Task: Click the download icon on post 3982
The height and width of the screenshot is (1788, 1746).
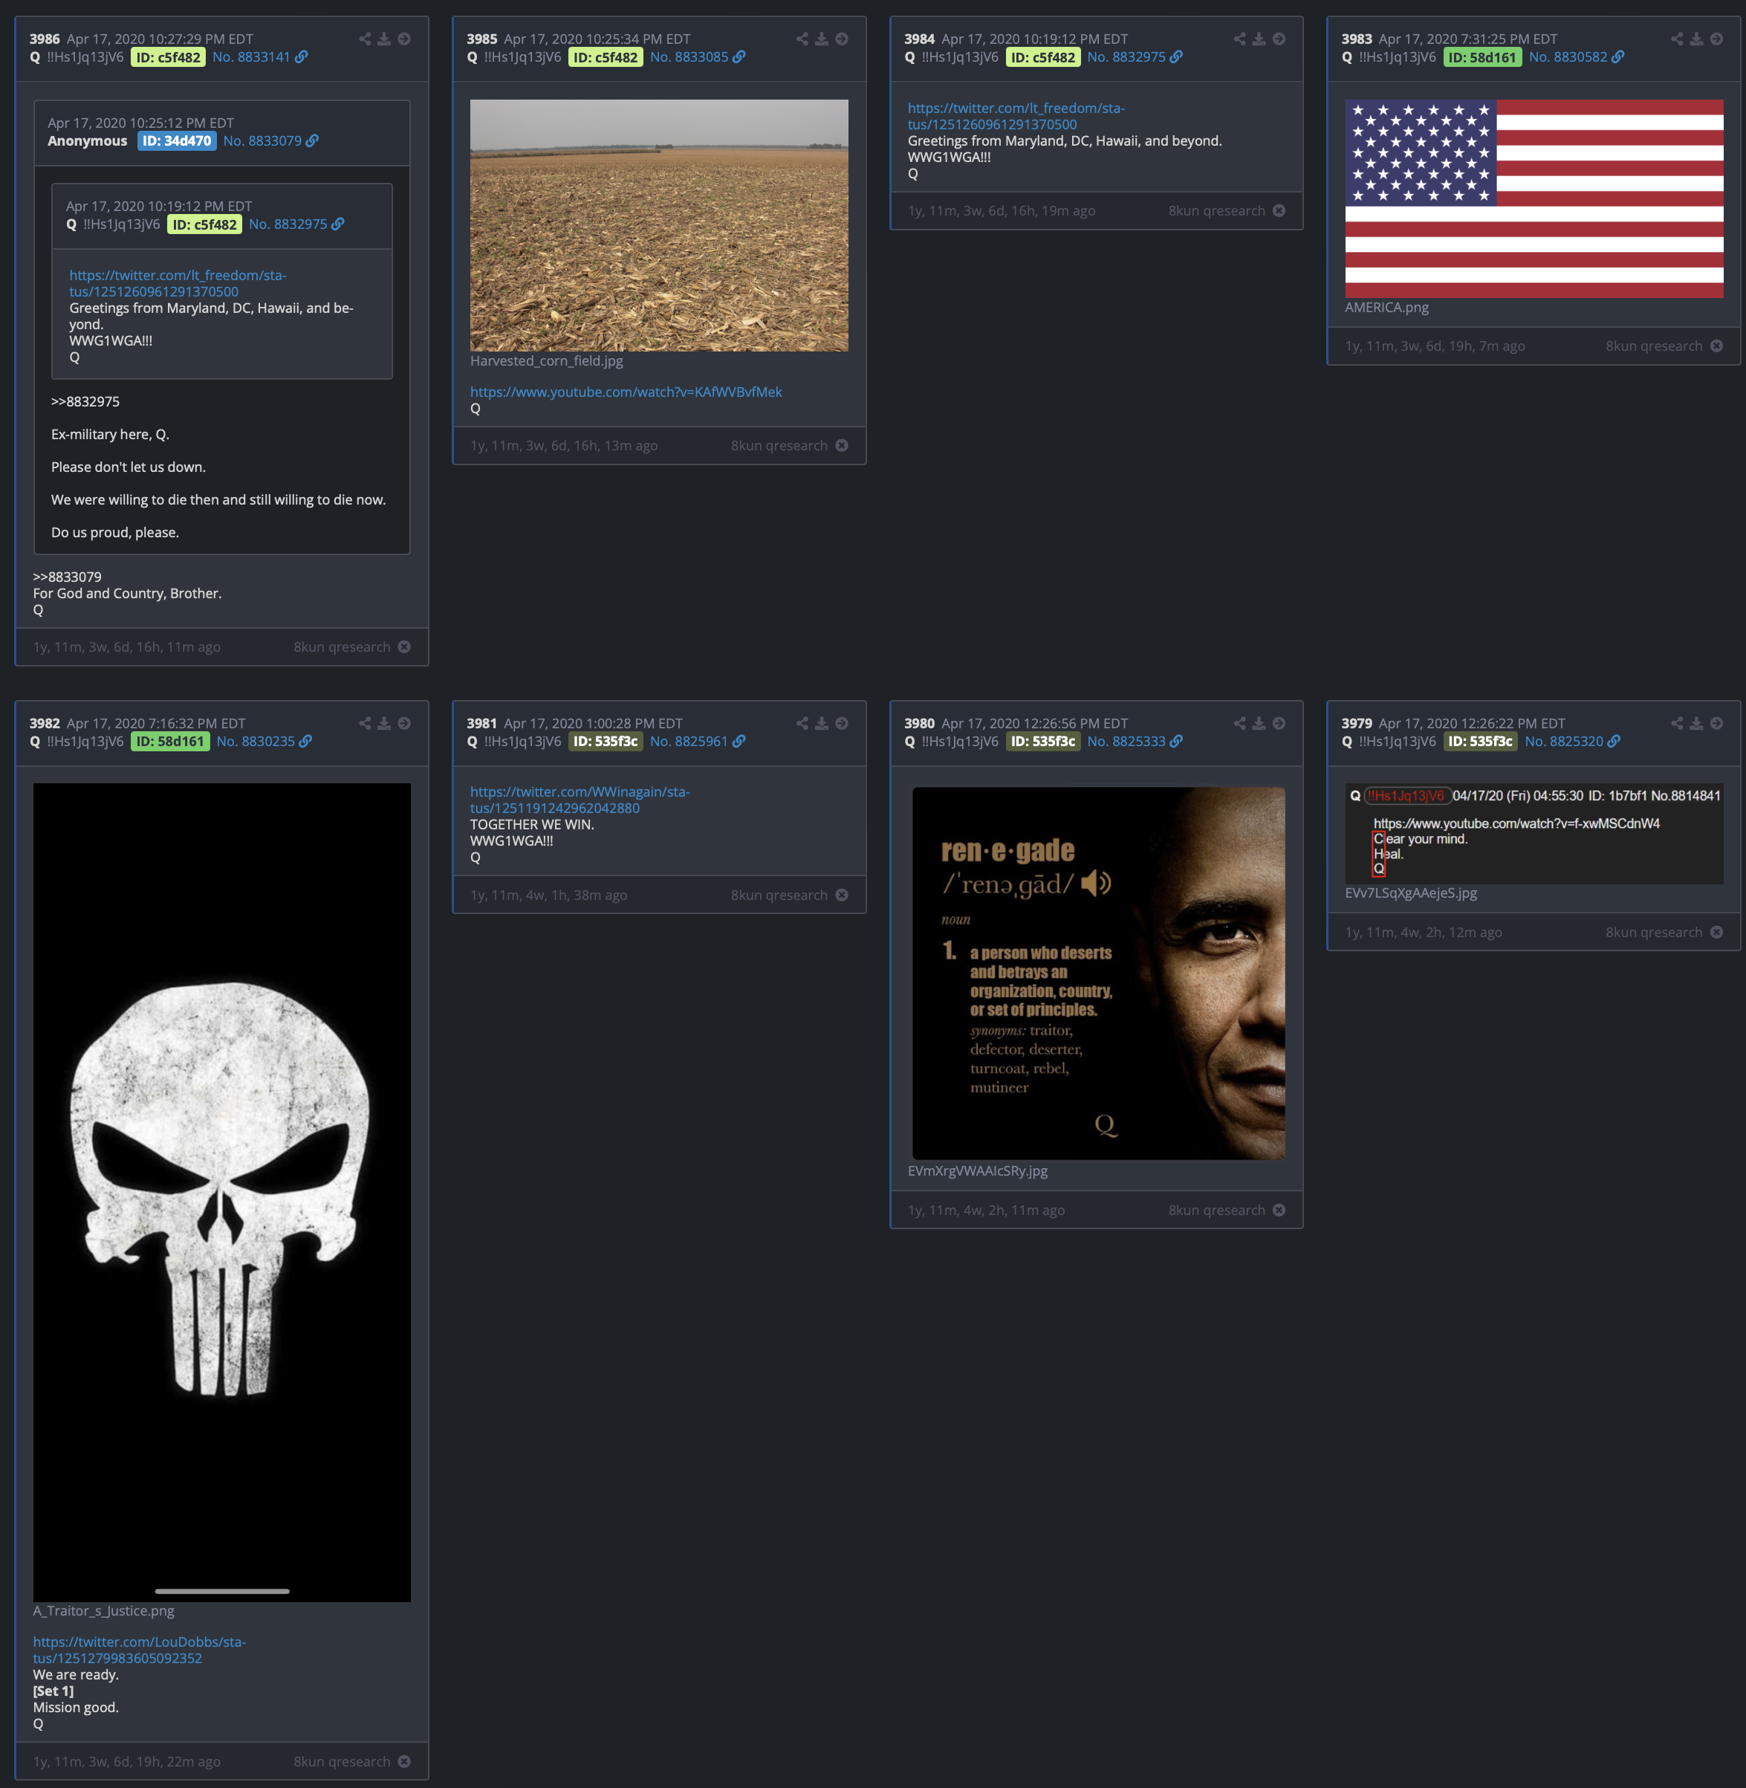Action: 384,723
